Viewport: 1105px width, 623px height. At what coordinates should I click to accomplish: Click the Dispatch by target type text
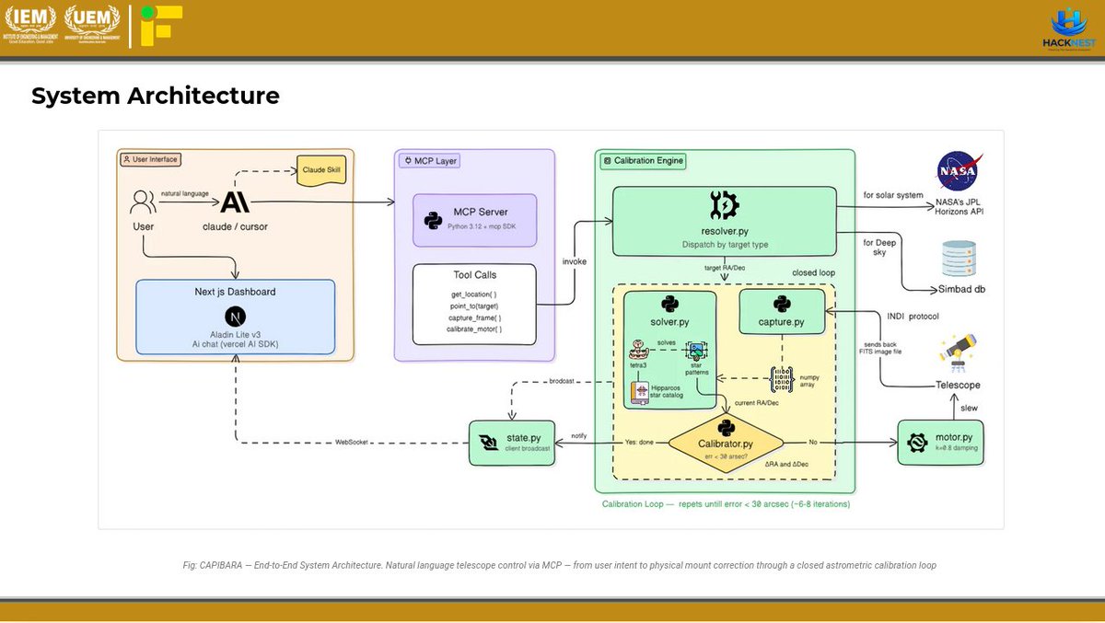point(725,245)
